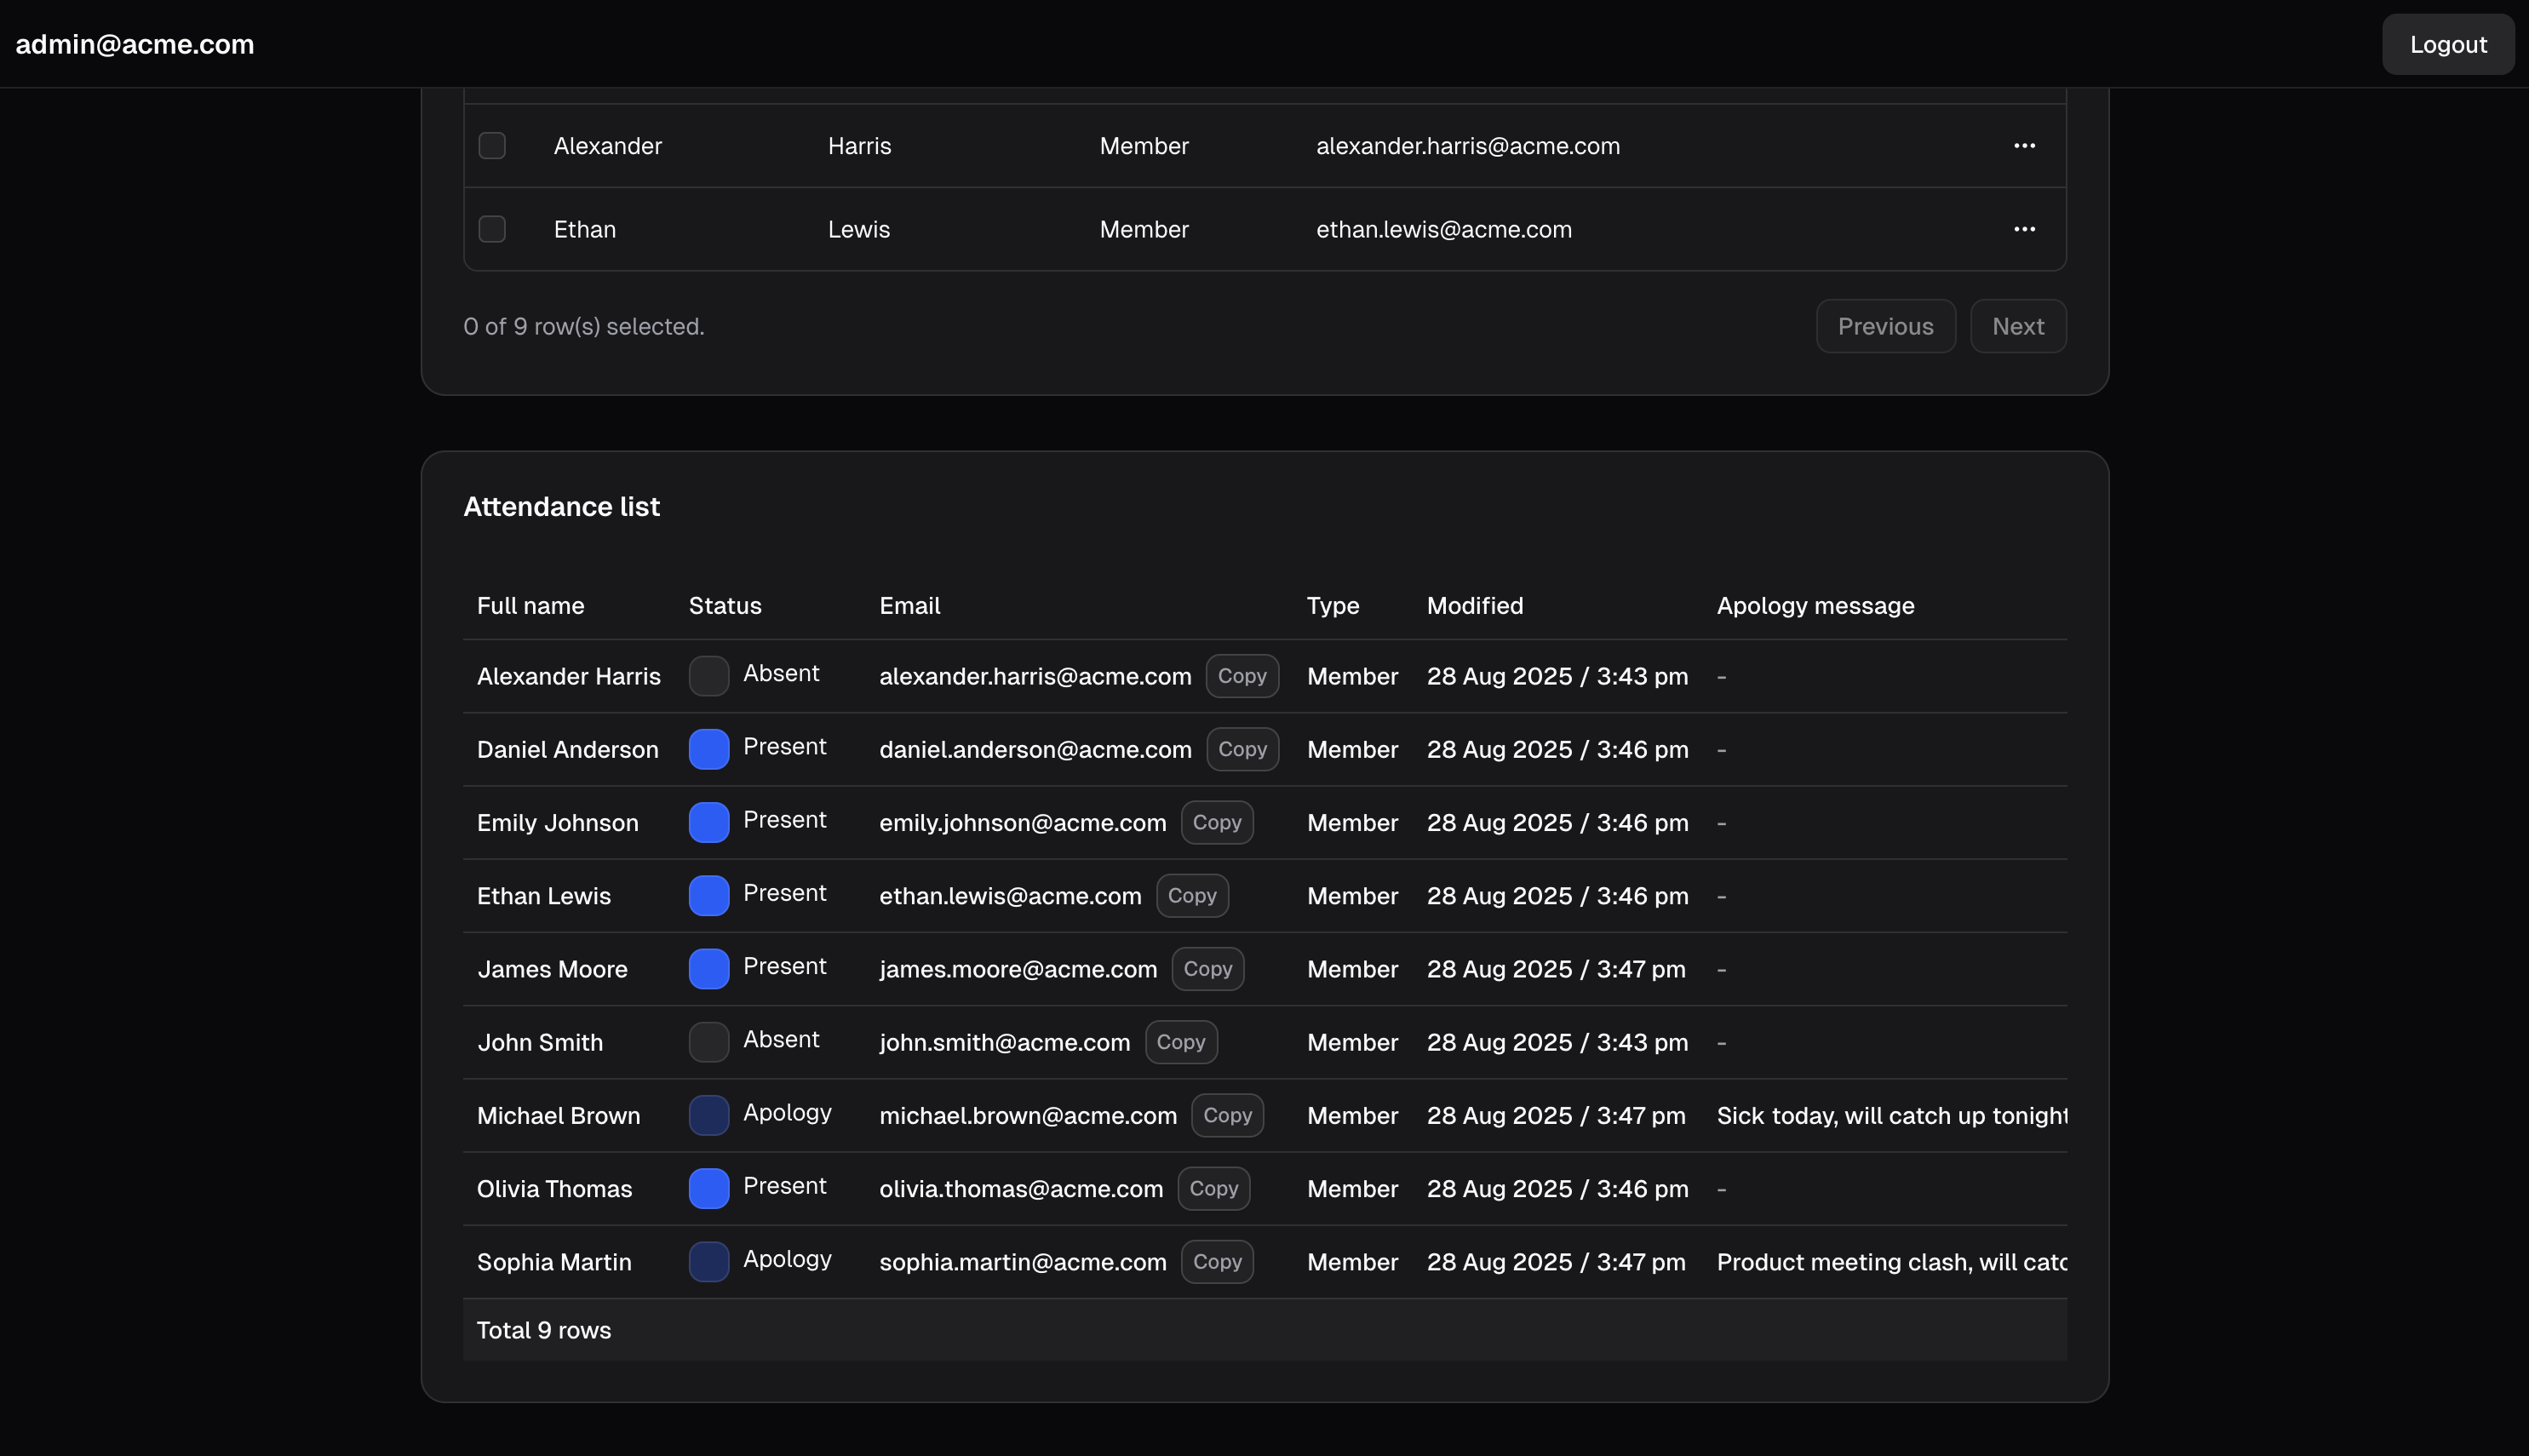Click John Smith's name in Attendance list
Screen dimensions: 2529x1456
[540, 1042]
